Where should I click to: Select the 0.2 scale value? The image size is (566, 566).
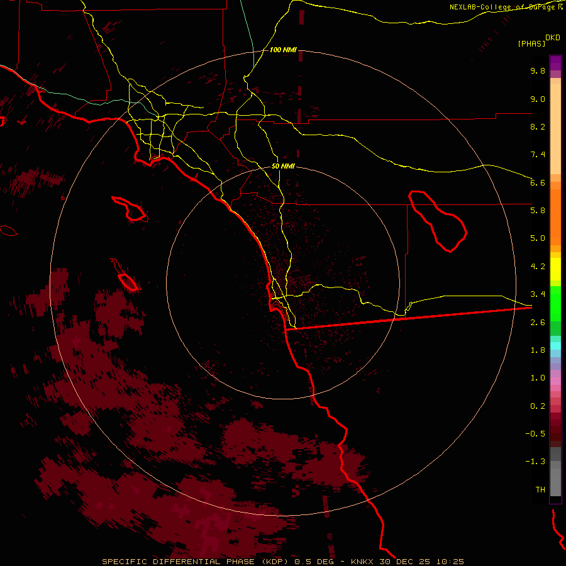[x=538, y=406]
